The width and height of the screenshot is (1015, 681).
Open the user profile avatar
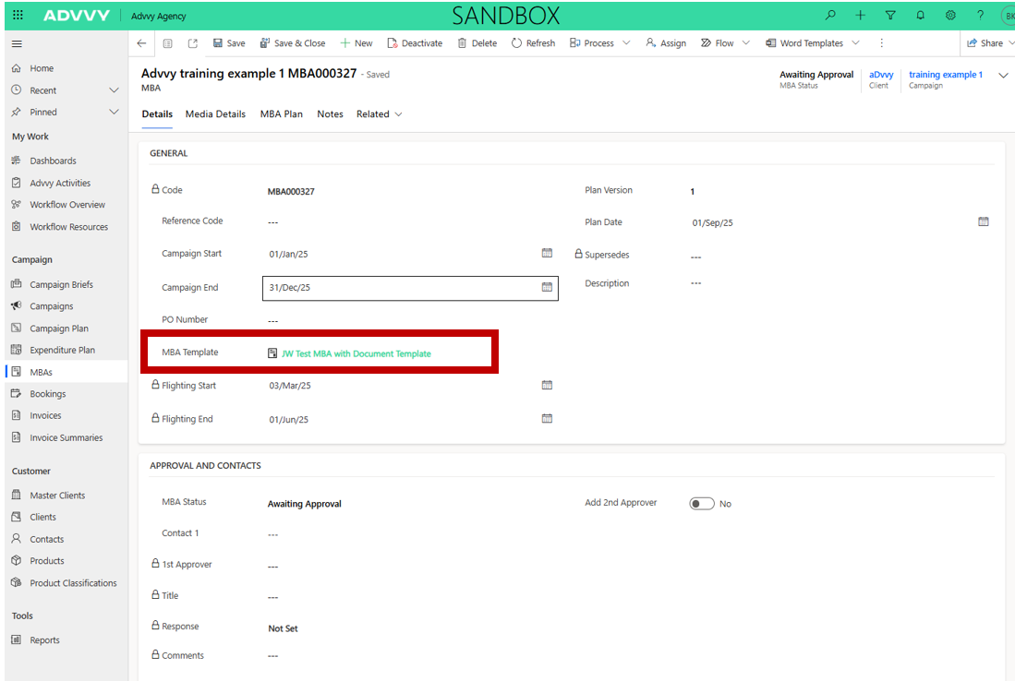click(1008, 16)
